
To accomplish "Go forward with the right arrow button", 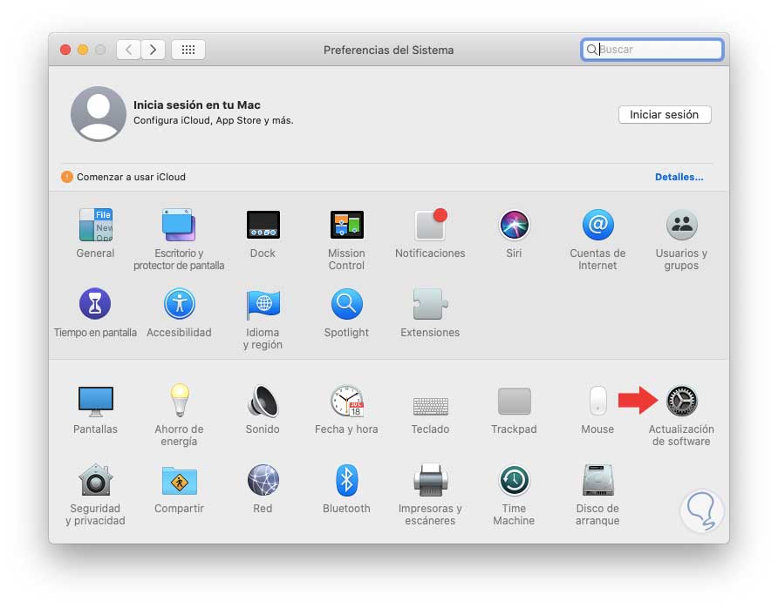I will point(153,50).
